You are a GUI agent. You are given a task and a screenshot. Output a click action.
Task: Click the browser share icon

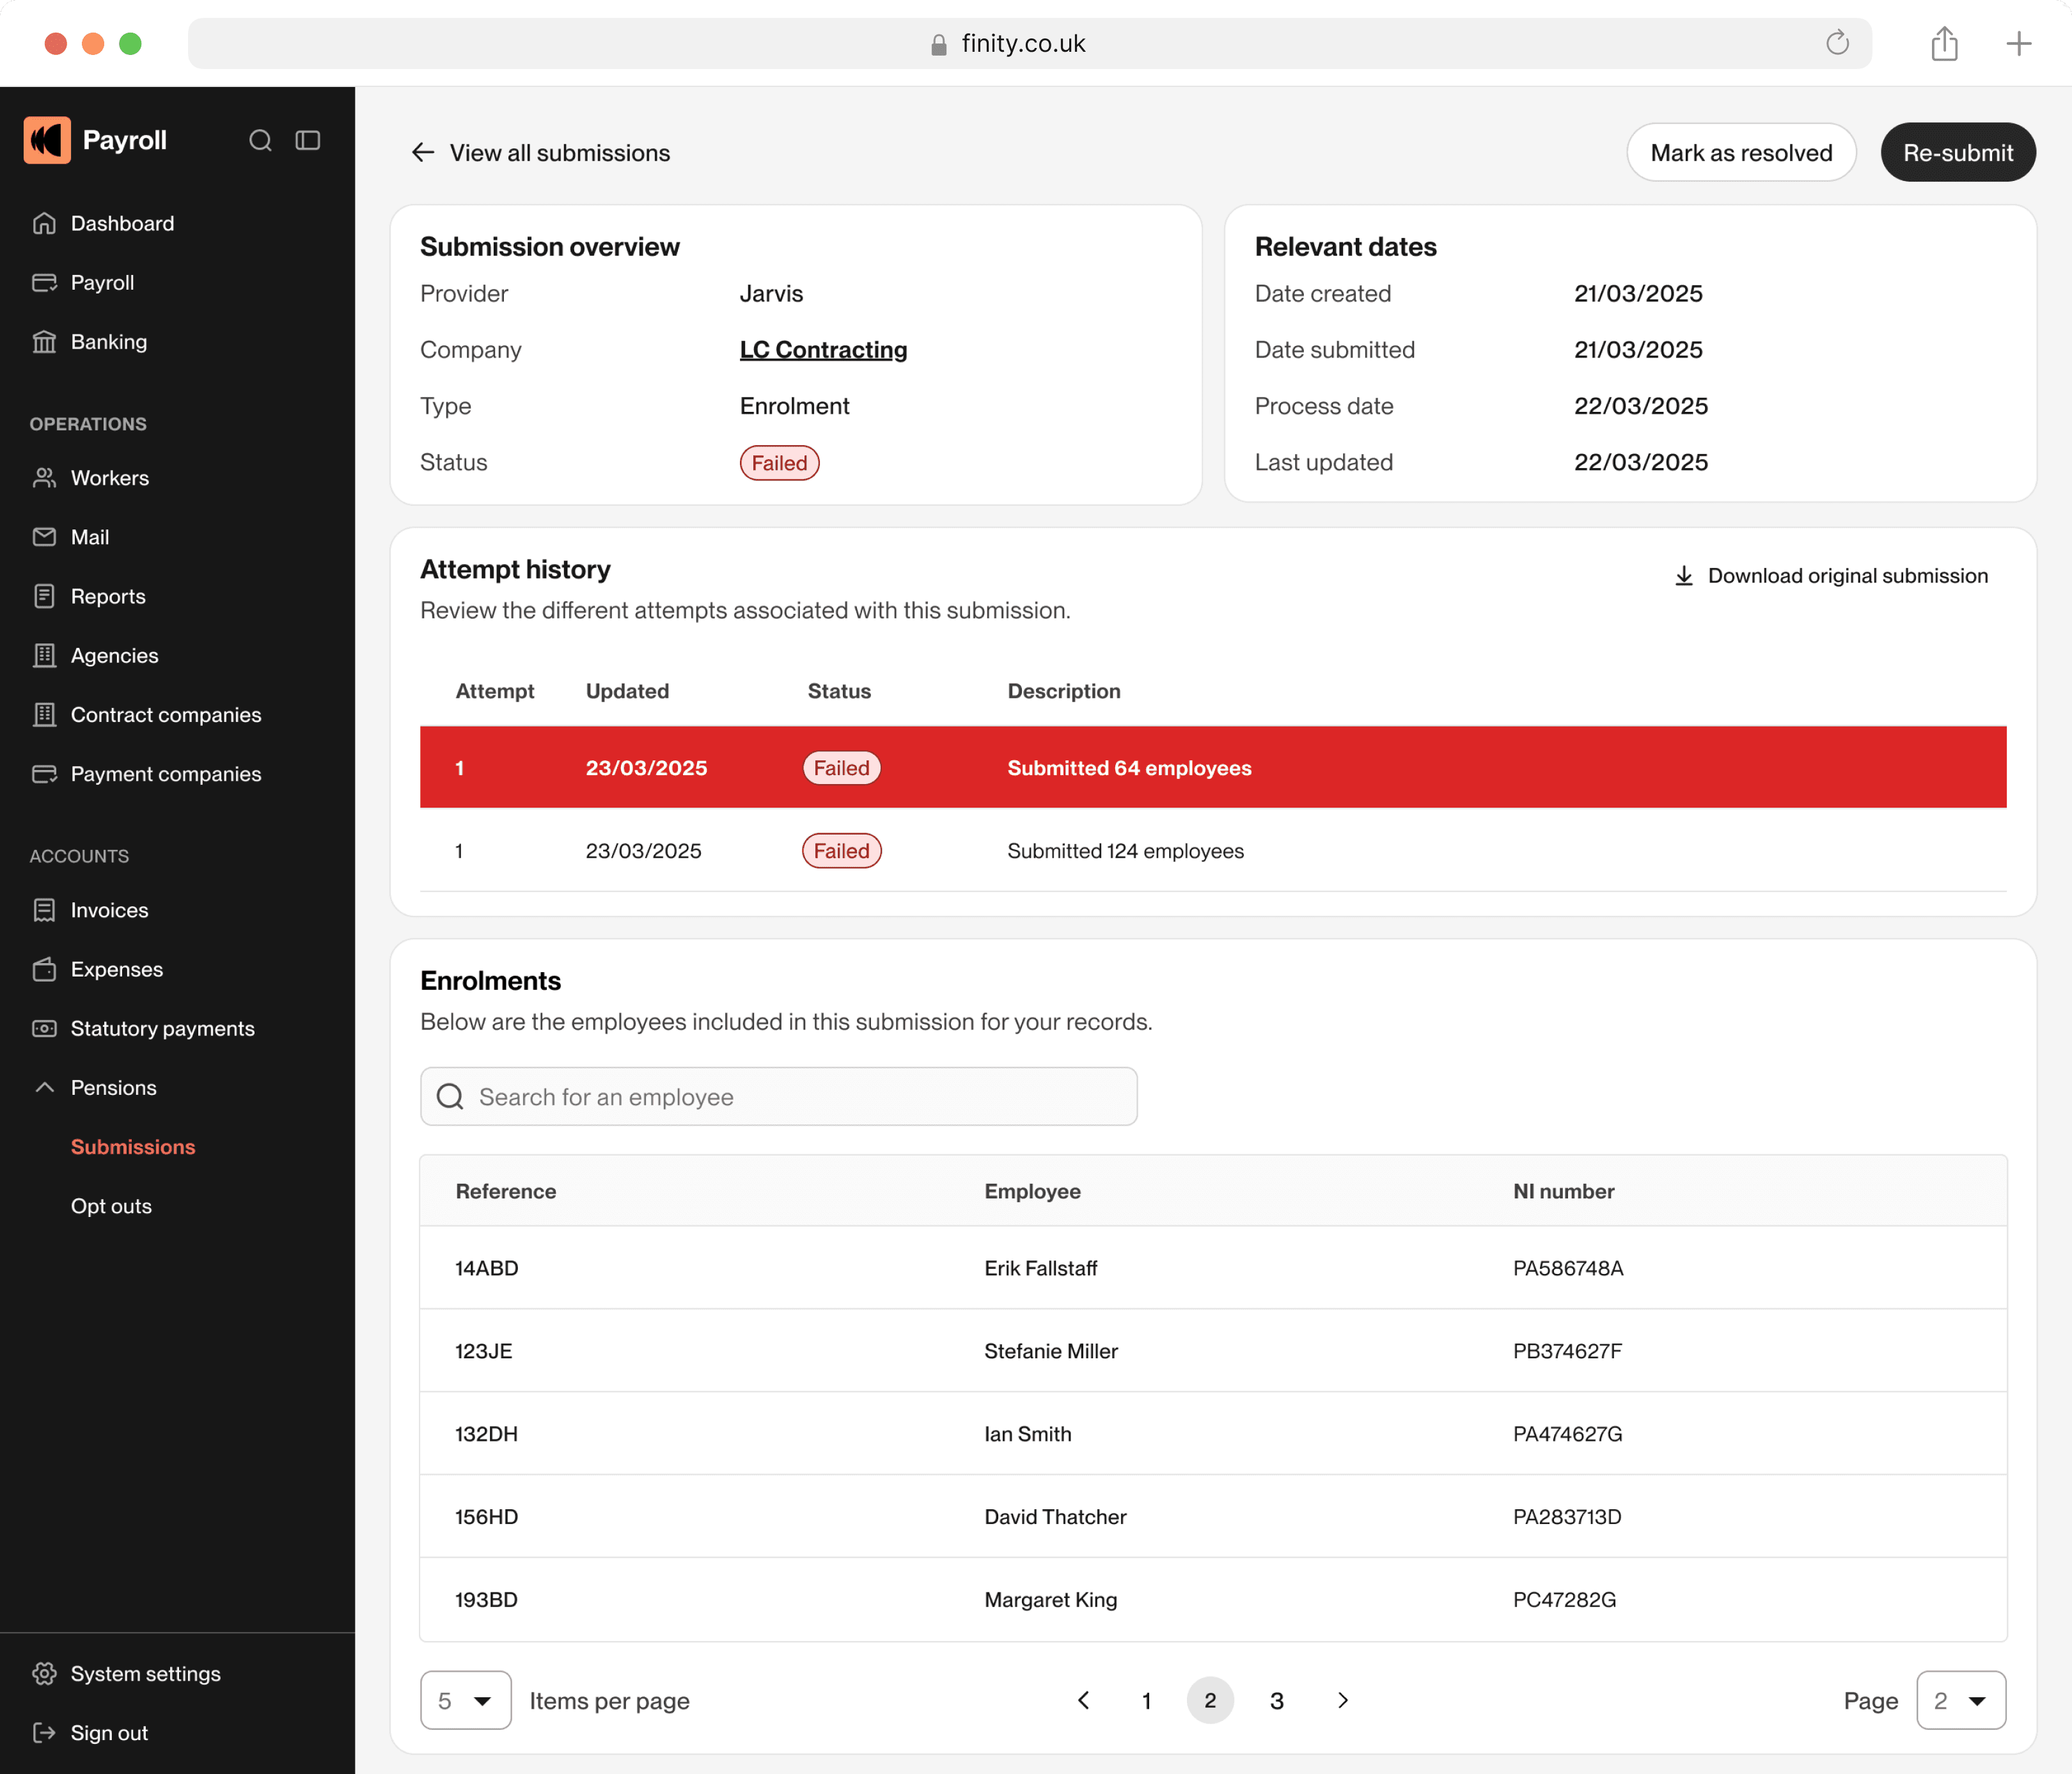tap(1944, 43)
